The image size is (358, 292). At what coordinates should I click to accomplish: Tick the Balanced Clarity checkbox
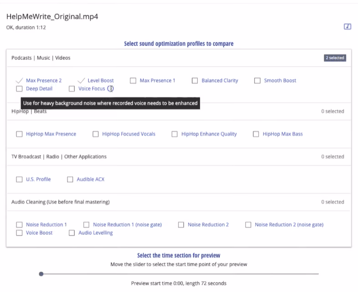pyautogui.click(x=195, y=81)
